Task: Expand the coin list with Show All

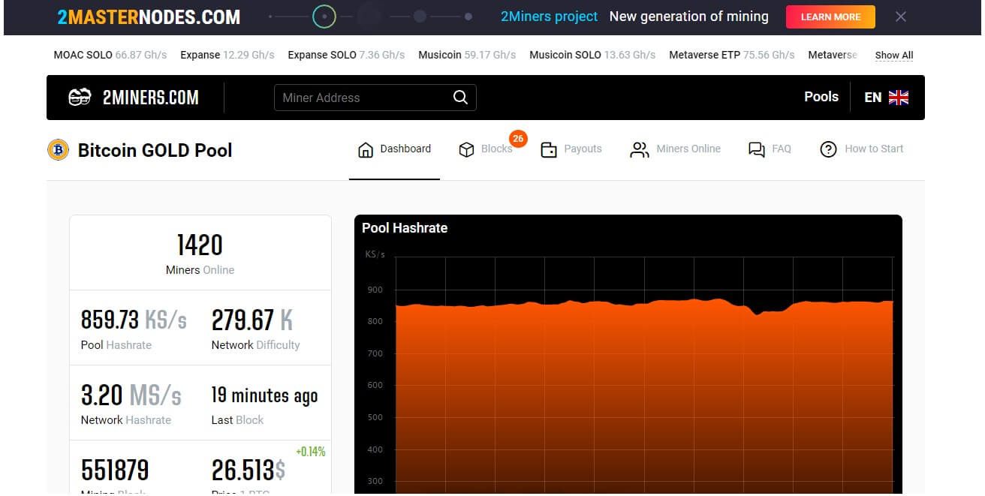Action: [893, 56]
